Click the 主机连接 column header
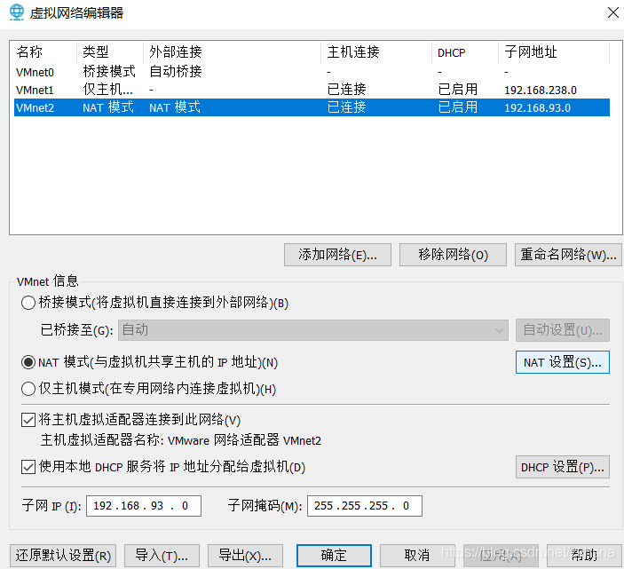This screenshot has width=624, height=569. coord(376,52)
